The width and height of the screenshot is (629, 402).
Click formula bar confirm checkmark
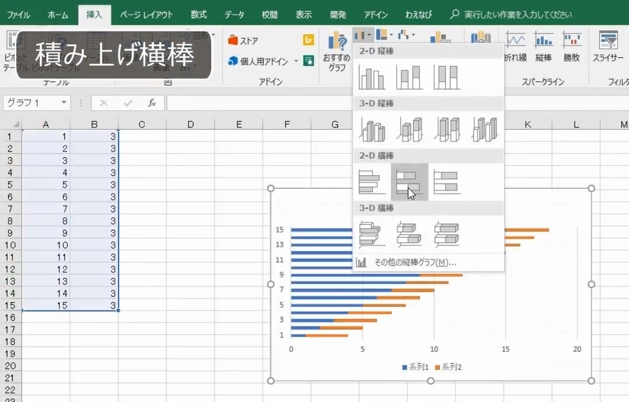tap(128, 103)
